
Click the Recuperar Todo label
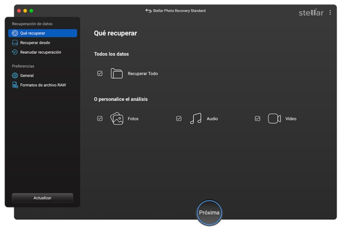(x=143, y=73)
